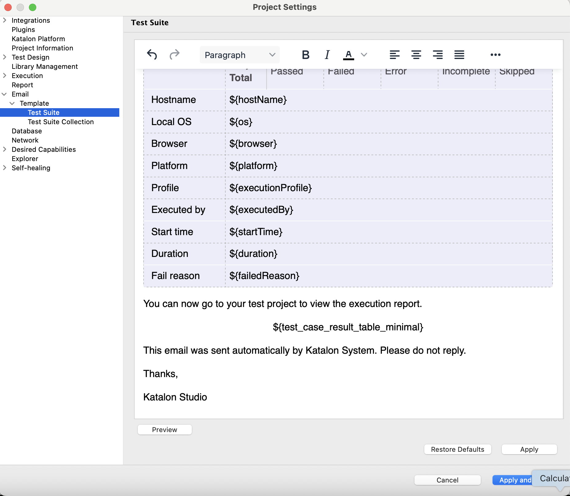Viewport: 570px width, 496px height.
Task: Click the Profile label cell
Action: [184, 188]
